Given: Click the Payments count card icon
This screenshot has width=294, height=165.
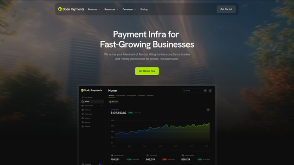Looking at the screenshot, I should tap(112, 155).
